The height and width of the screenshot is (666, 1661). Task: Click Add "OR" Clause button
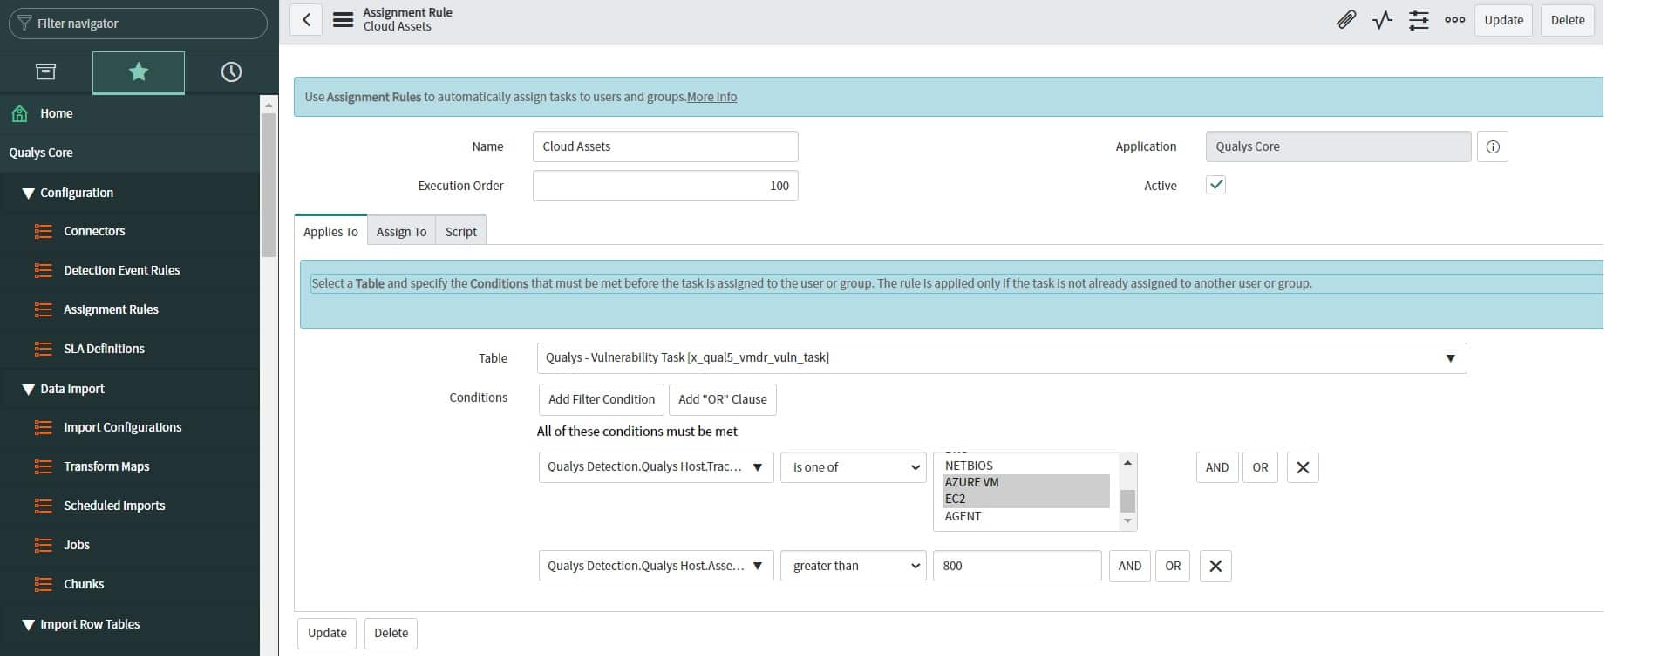[723, 399]
